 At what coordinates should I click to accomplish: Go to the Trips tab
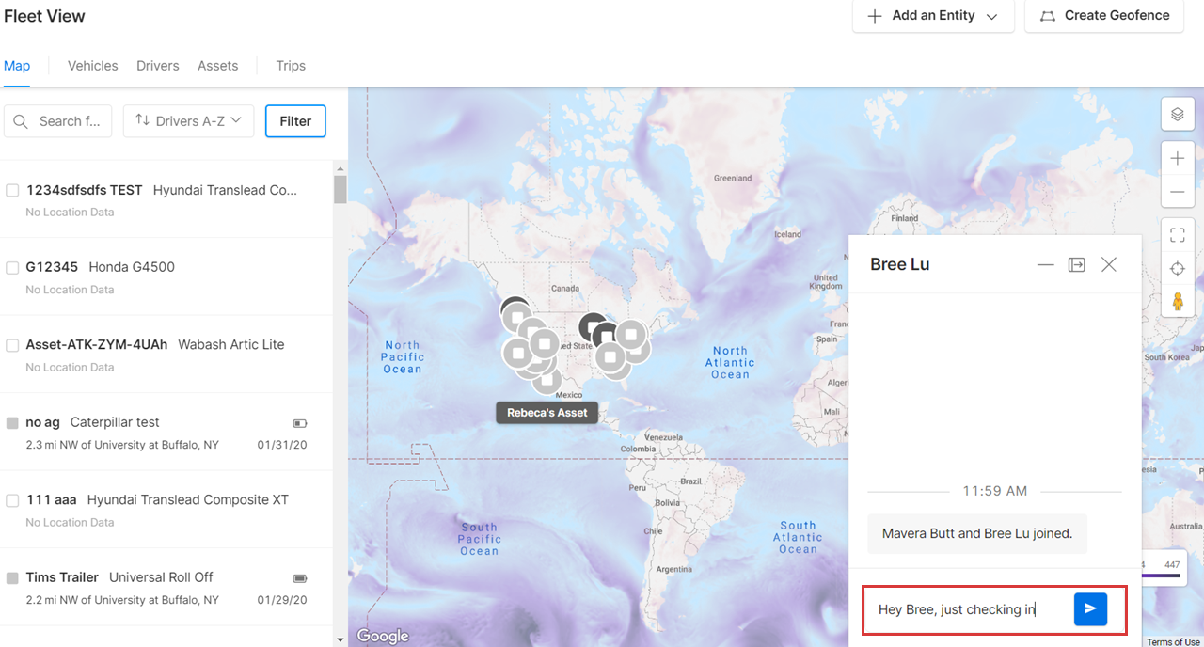pyautogui.click(x=291, y=66)
